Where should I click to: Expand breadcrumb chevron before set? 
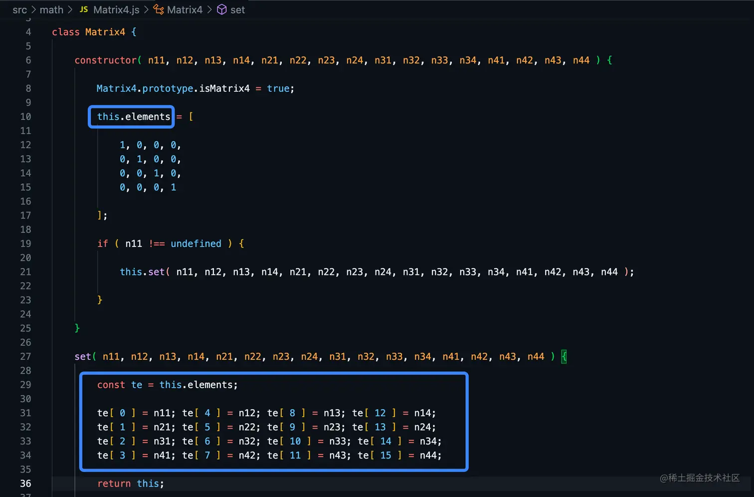pos(209,10)
